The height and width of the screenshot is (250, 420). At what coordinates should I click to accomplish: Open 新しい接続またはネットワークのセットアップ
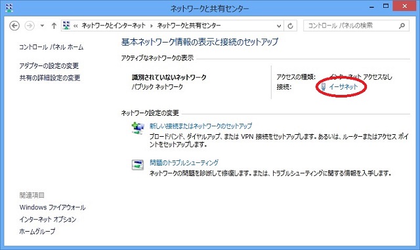tap(201, 126)
